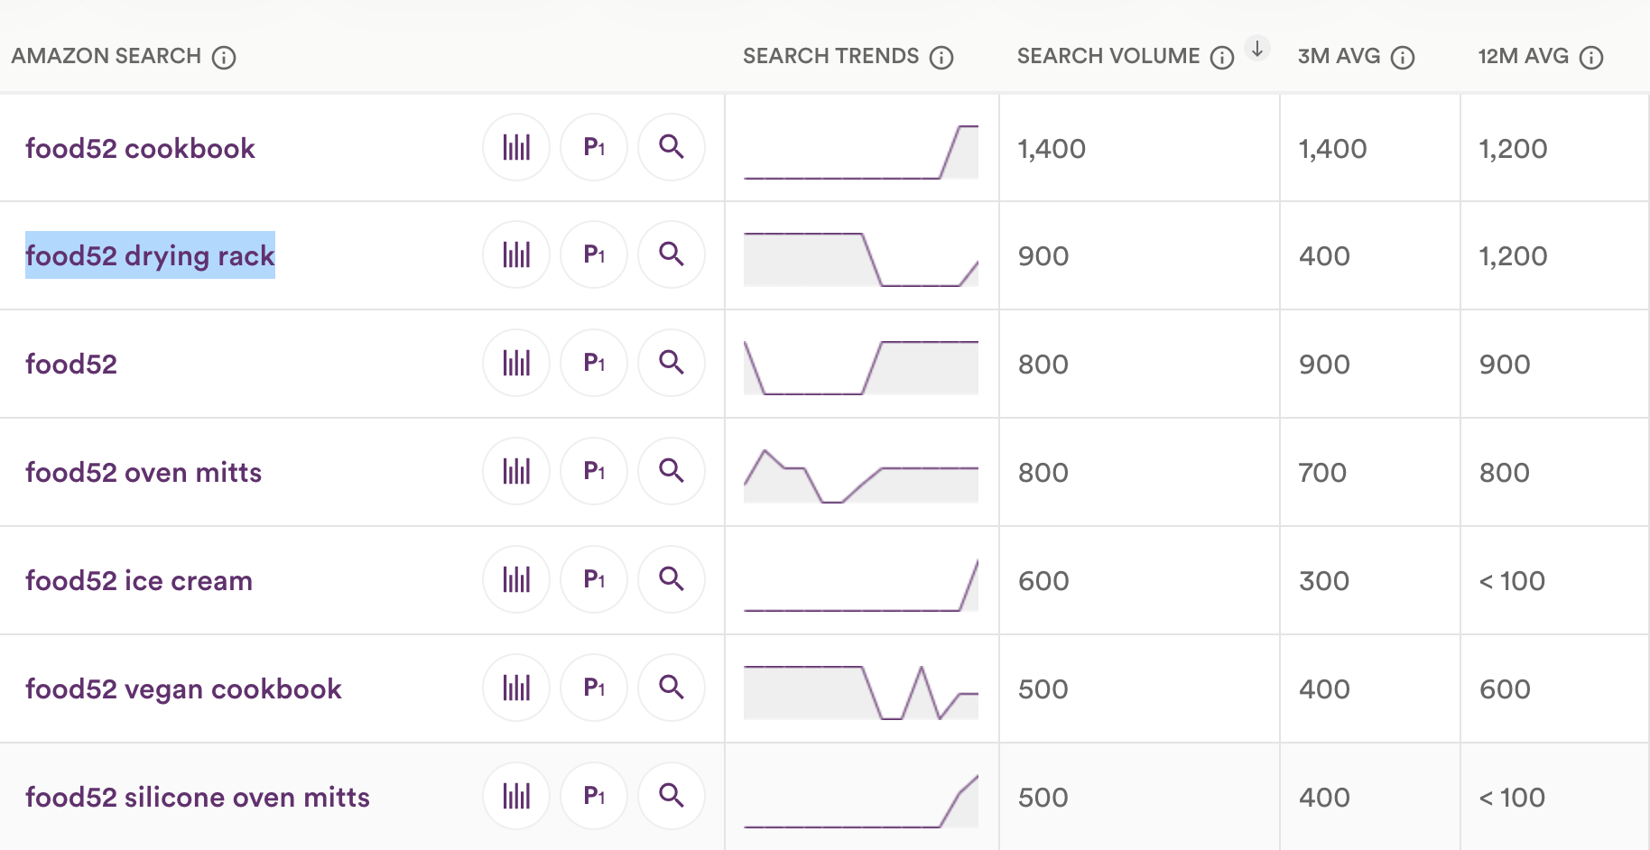Click search icon for food52 ice cream

672,579
